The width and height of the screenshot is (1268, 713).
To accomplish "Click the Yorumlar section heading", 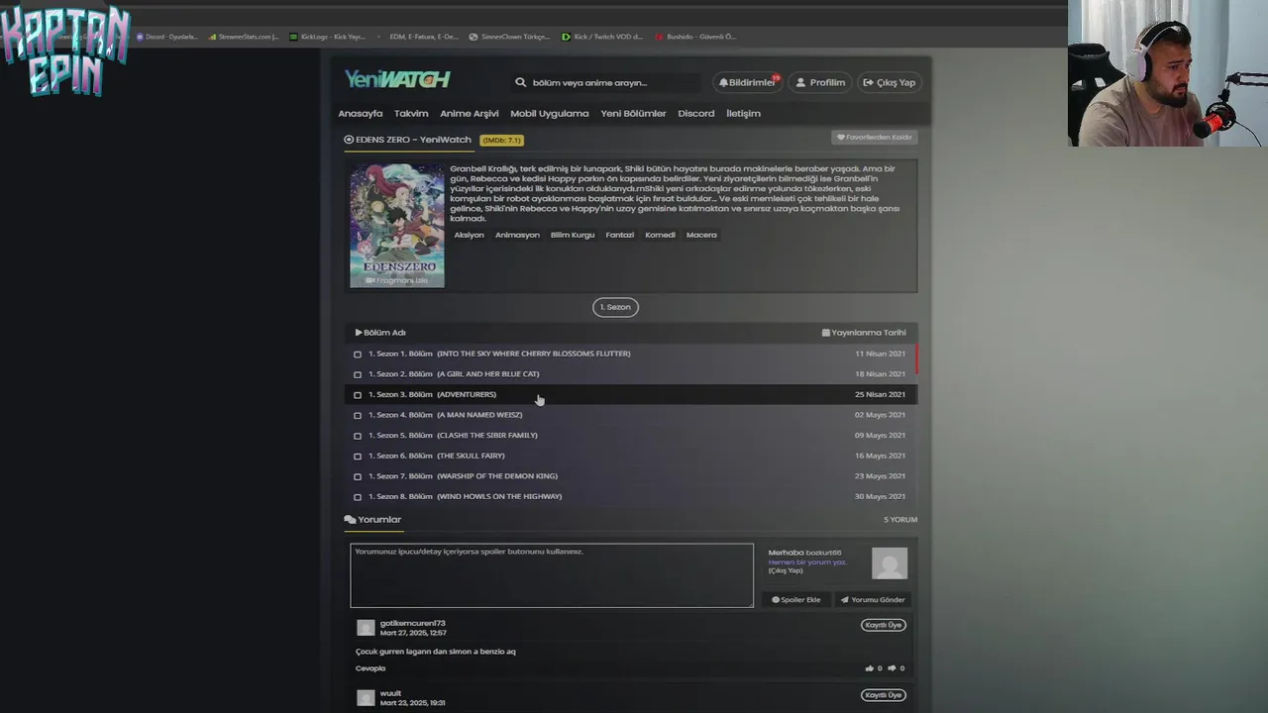I will click(372, 519).
